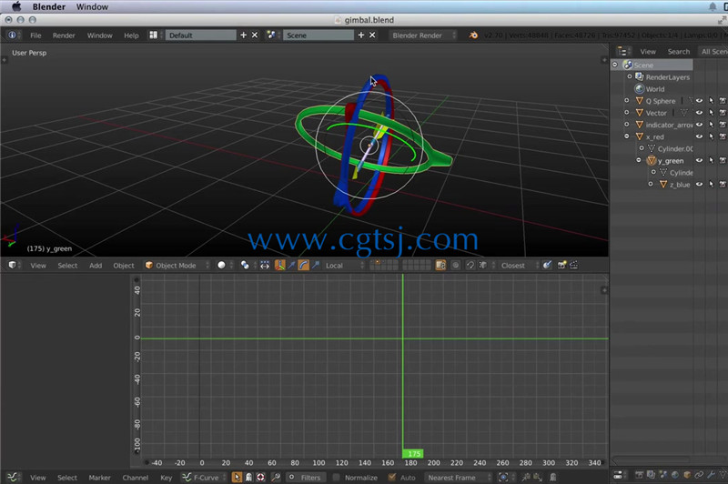Viewport: 728px width, 484px height.
Task: Toggle visibility eye for Vector
Action: pyautogui.click(x=699, y=113)
